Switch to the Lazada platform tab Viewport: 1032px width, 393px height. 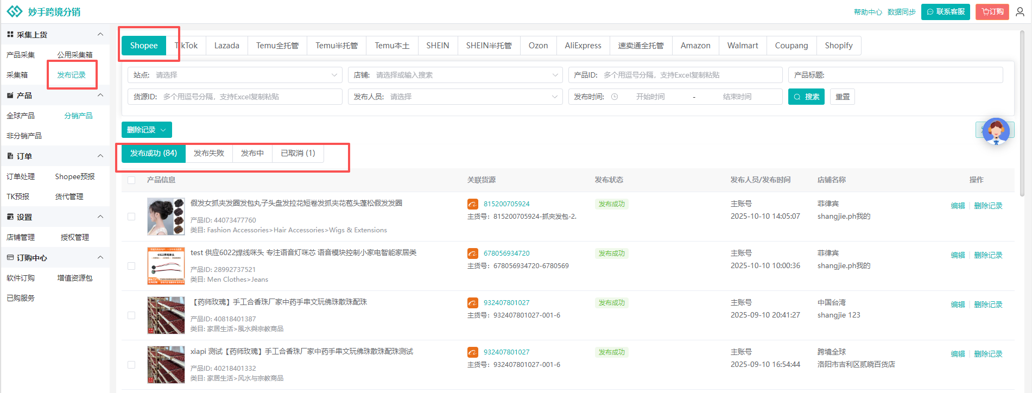click(226, 46)
